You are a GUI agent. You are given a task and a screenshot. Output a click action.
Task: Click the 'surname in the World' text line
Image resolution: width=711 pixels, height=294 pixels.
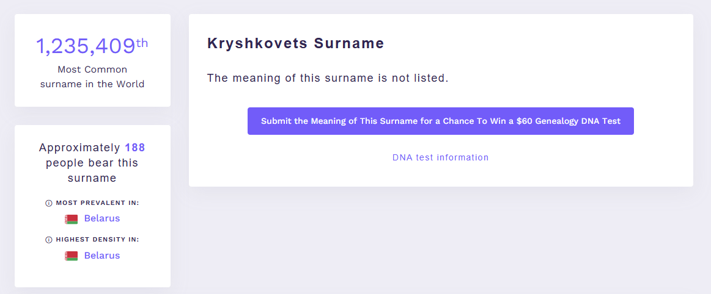point(92,84)
